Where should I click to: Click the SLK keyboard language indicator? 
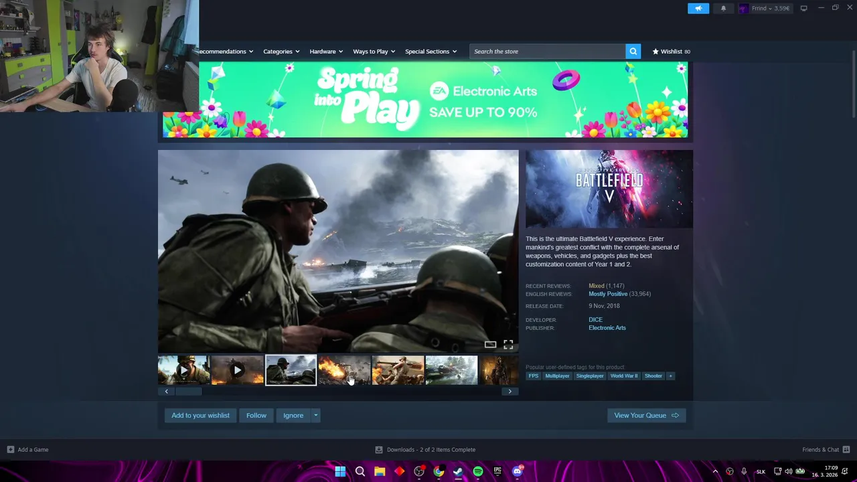coord(761,471)
